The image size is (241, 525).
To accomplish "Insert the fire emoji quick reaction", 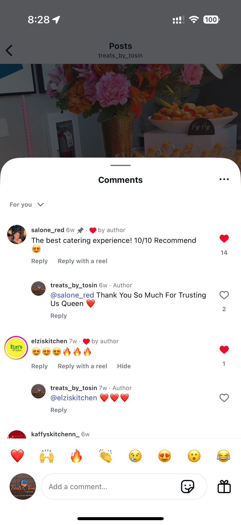I will coord(76,456).
